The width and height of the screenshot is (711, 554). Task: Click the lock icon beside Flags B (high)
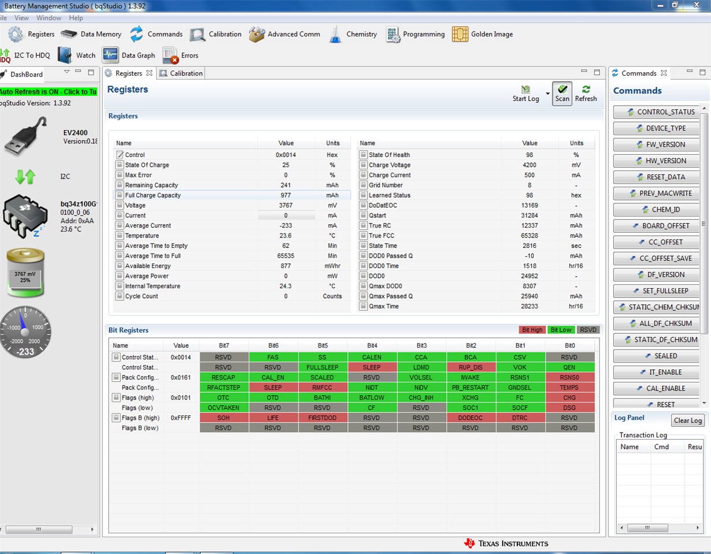(x=116, y=418)
